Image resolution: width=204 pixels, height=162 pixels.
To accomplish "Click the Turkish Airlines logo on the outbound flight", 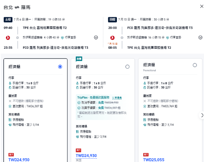I will coord(8,37).
